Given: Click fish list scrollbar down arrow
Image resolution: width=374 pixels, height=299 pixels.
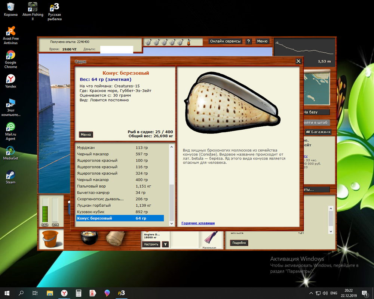Looking at the screenshot, I should 172,223.
